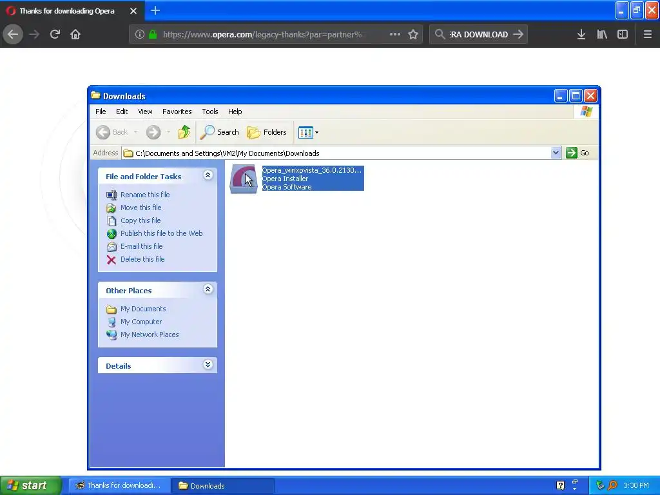The image size is (660, 495).
Task: Click the Explorer Forward button
Action: [x=153, y=132]
